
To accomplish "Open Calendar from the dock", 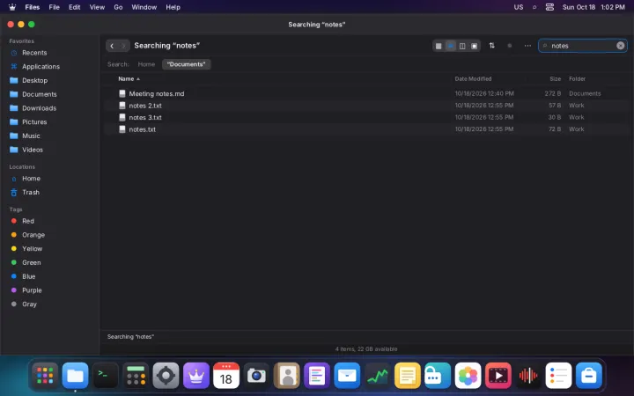I will click(226, 376).
